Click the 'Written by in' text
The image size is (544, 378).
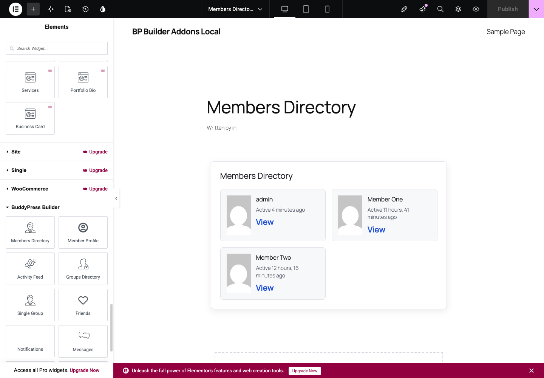coord(222,128)
